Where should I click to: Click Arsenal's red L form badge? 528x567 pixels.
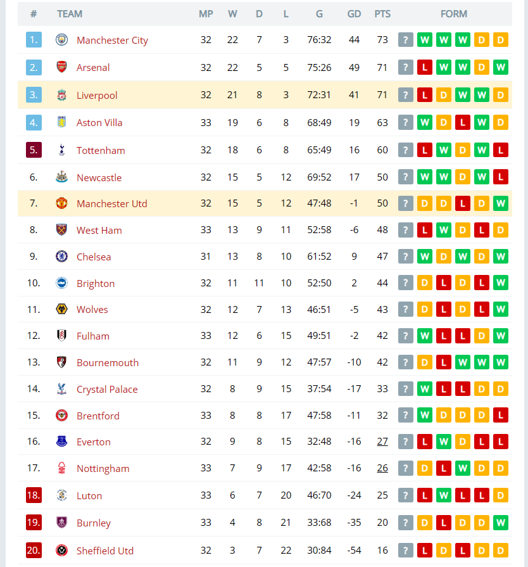(x=425, y=67)
